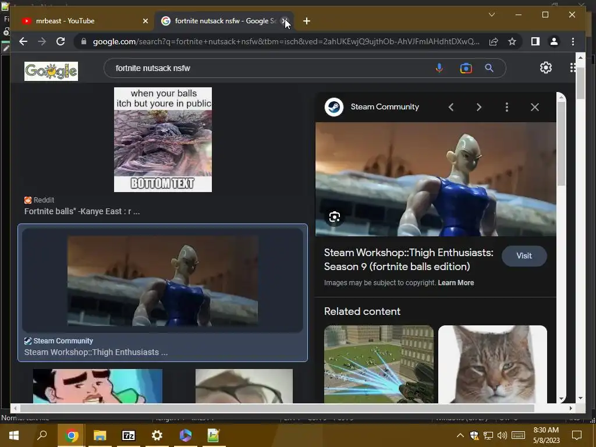This screenshot has width=596, height=447.
Task: Click the browser forward arrow
Action: pyautogui.click(x=42, y=41)
